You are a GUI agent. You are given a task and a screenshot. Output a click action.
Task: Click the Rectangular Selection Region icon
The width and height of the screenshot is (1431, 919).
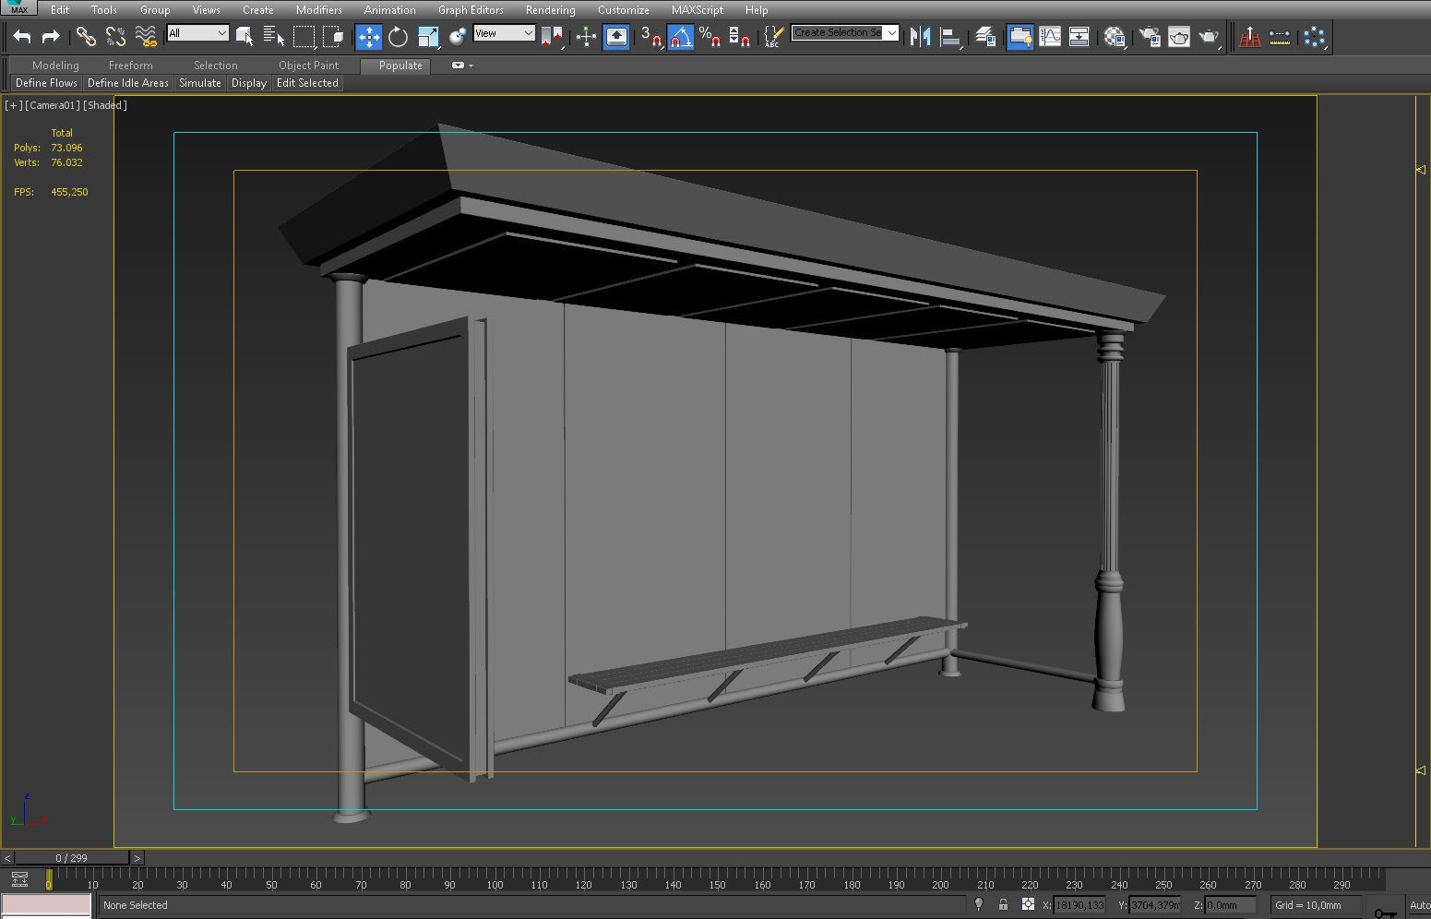pos(304,37)
